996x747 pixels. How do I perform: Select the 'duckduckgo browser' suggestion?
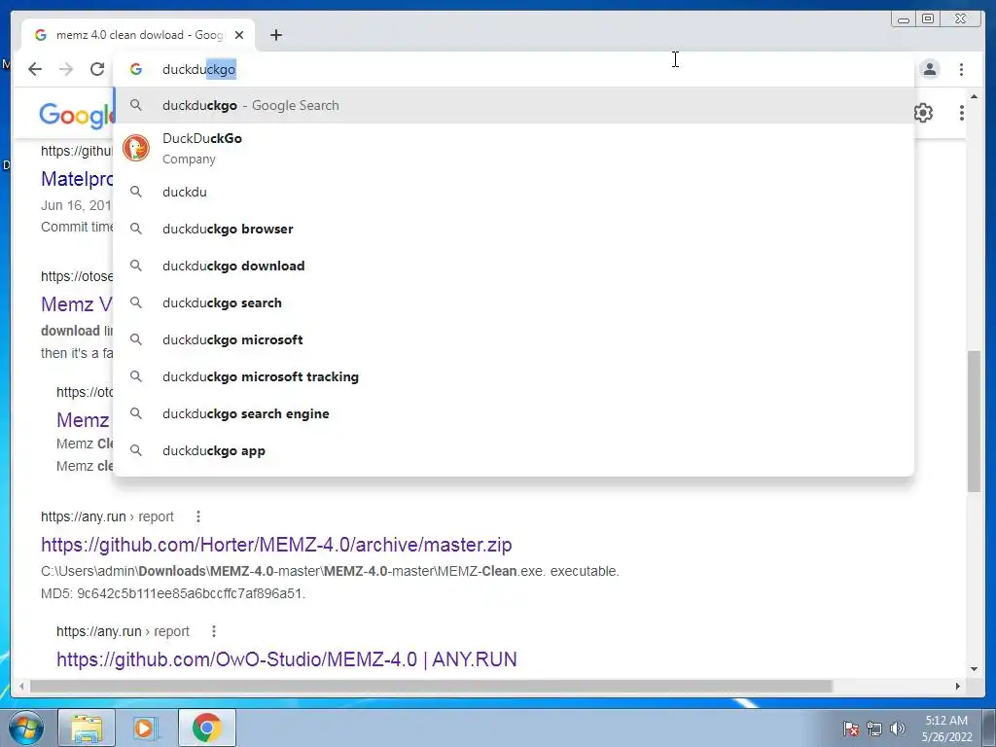point(514,229)
